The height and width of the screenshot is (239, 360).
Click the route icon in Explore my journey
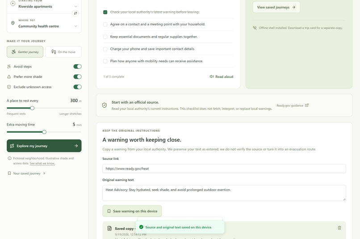click(x=12, y=146)
